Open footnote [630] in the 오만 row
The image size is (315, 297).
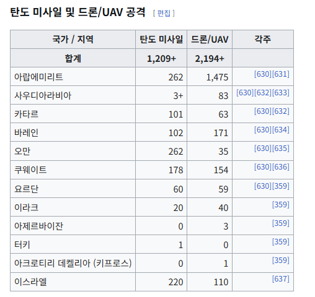pos(263,148)
